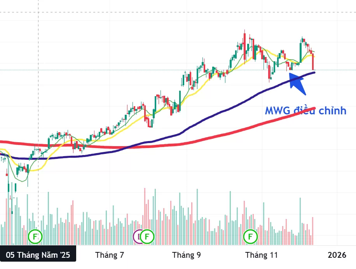The height and width of the screenshot is (269, 356).
Task: Click the green F marker beside the purple D marker
Action: (x=147, y=236)
